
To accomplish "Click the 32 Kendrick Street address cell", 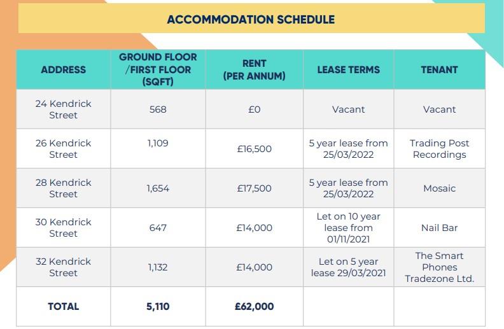I will (63, 267).
